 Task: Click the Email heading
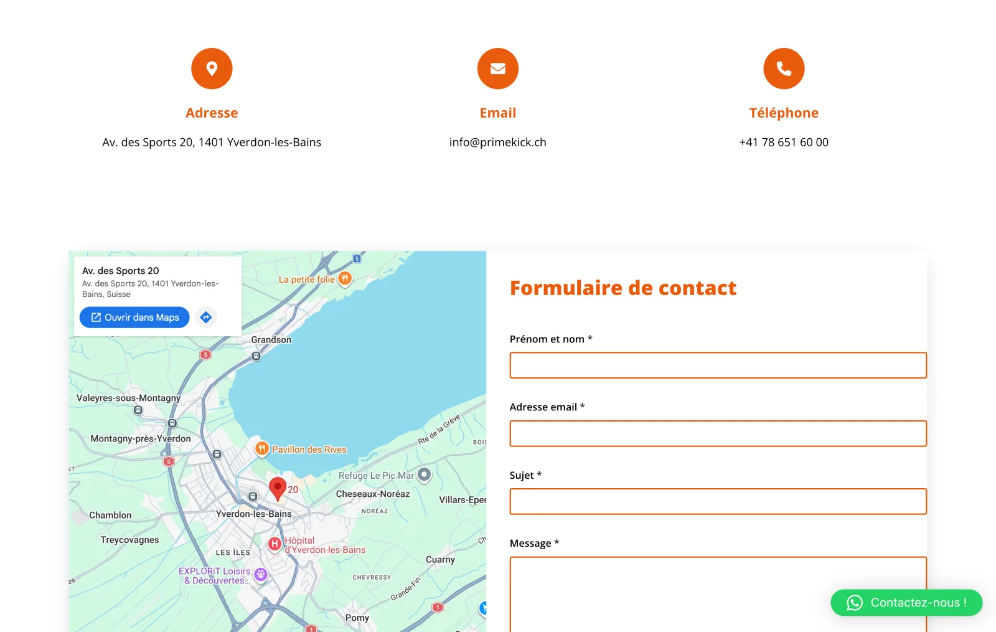pos(498,113)
